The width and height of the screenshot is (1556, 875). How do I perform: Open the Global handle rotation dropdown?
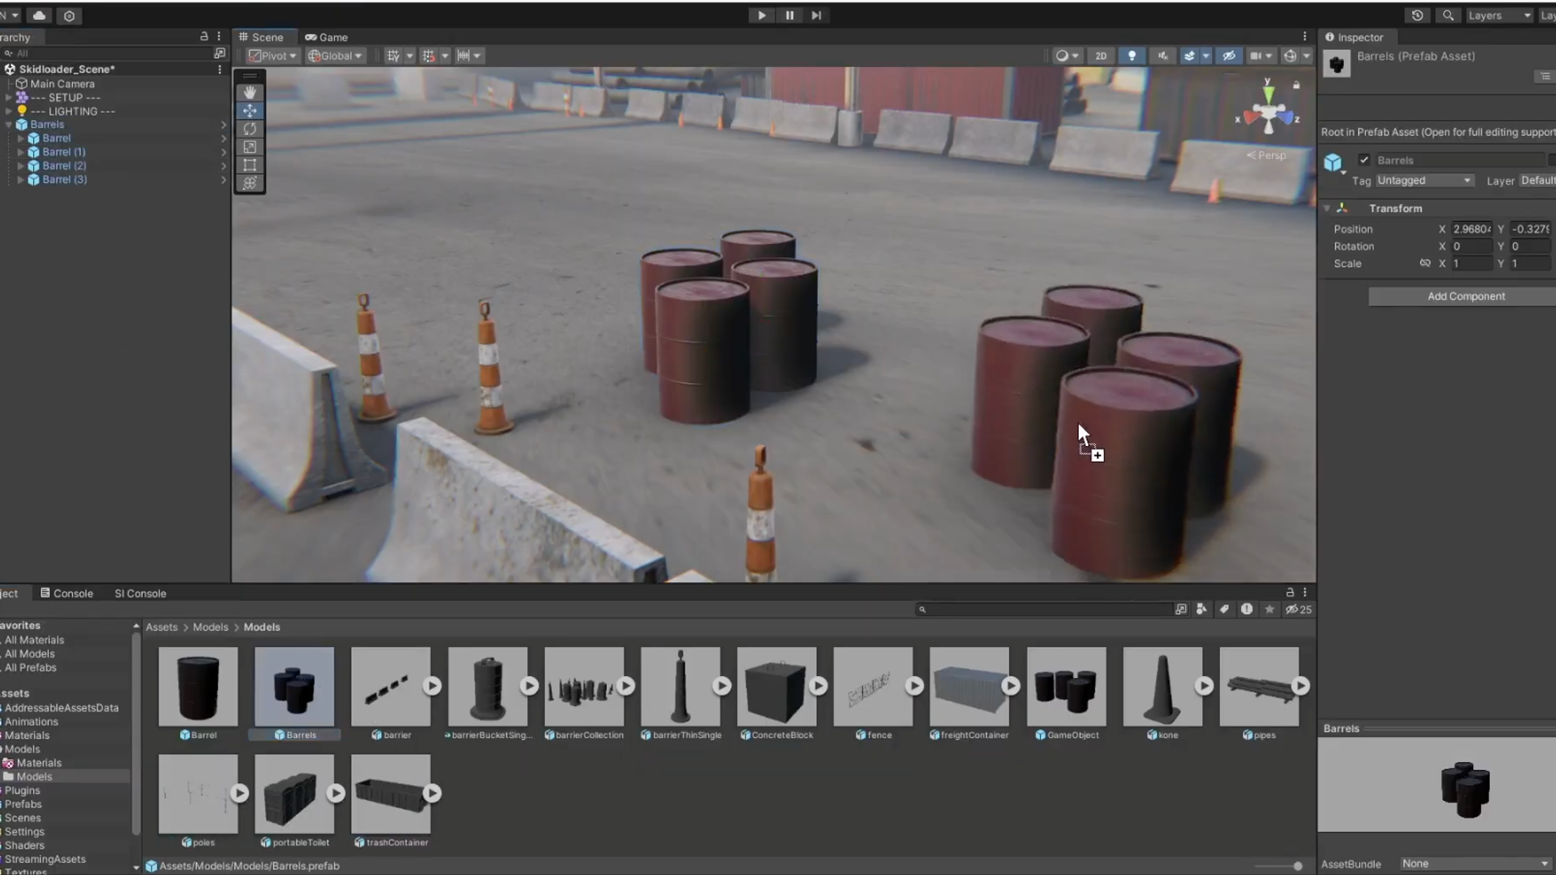pos(335,56)
